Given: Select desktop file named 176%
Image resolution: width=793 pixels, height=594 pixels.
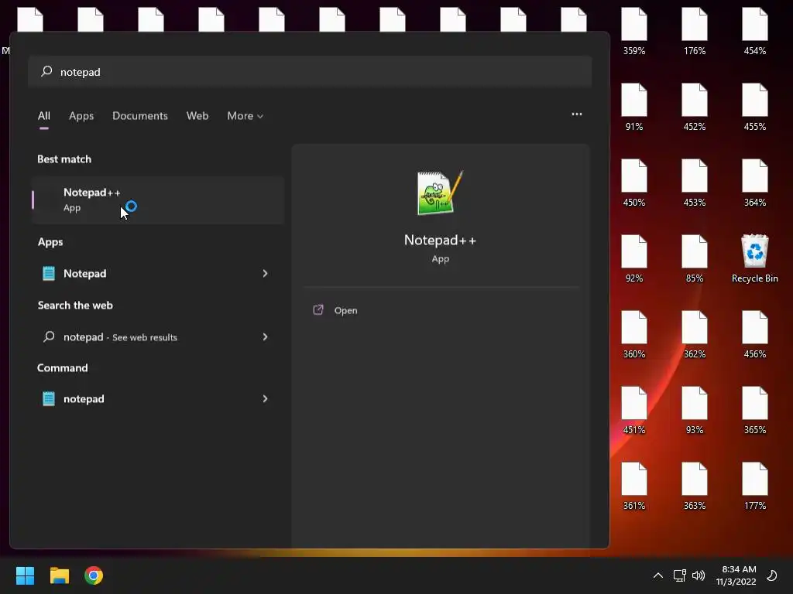Looking at the screenshot, I should click(695, 31).
